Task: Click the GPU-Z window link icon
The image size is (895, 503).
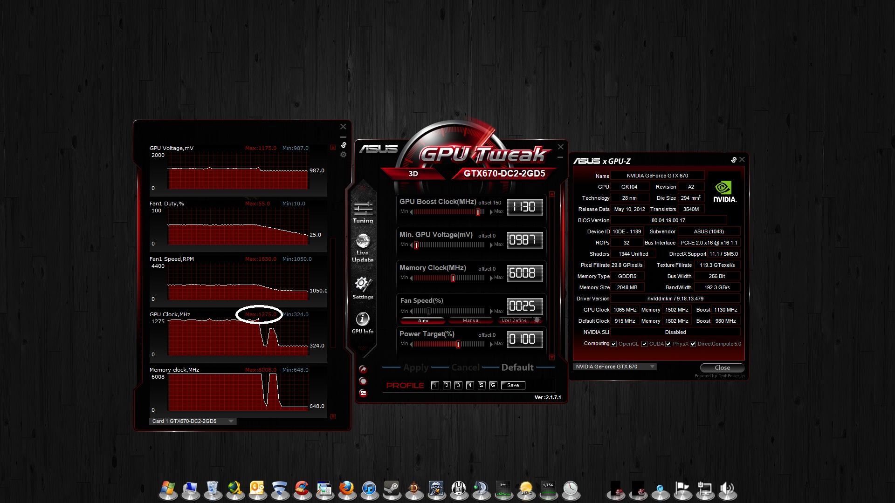Action: (x=734, y=160)
